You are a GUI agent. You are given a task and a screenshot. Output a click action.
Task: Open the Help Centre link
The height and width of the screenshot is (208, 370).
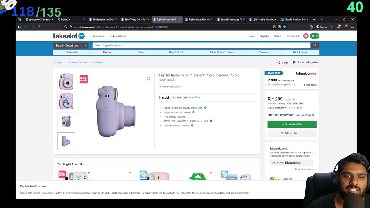(98, 36)
